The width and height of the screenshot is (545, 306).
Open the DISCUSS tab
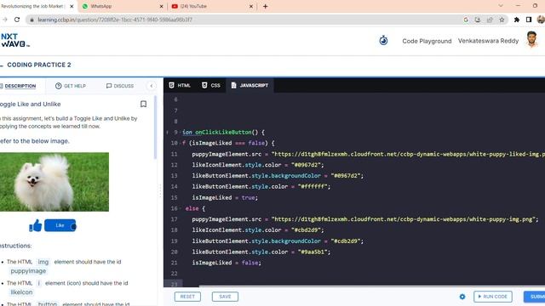(120, 86)
